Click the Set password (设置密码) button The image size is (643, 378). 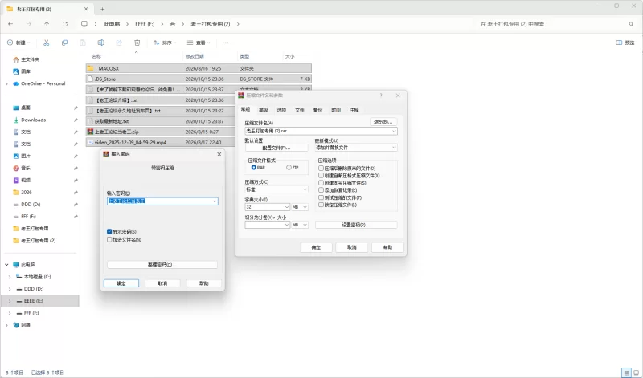click(x=356, y=225)
